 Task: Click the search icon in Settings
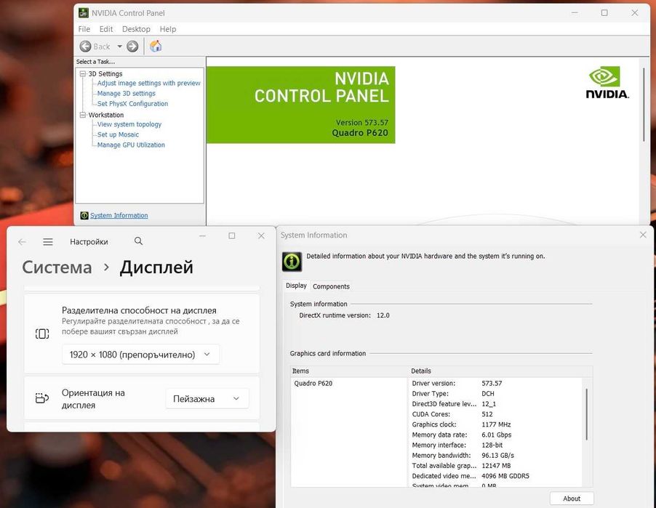click(138, 241)
